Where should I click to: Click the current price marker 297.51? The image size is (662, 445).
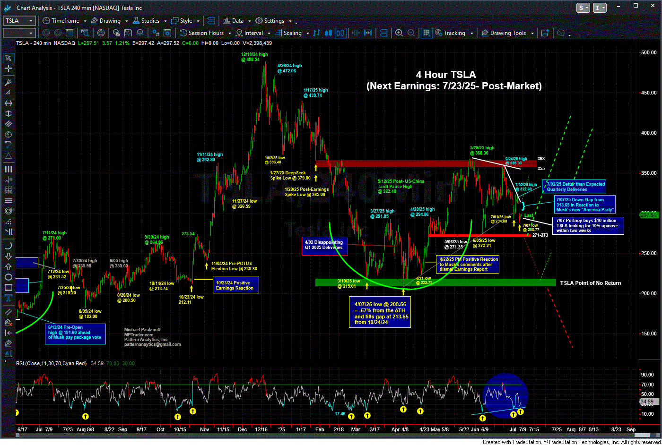(648, 214)
